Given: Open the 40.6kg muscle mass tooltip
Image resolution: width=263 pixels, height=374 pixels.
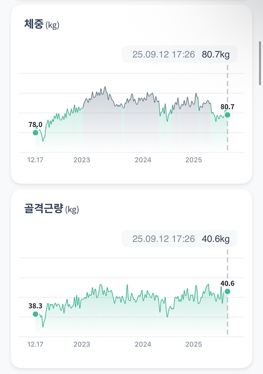Looking at the screenshot, I should click(179, 238).
